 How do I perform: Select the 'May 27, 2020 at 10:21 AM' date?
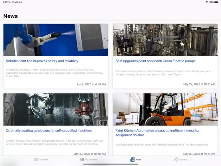click(x=199, y=84)
